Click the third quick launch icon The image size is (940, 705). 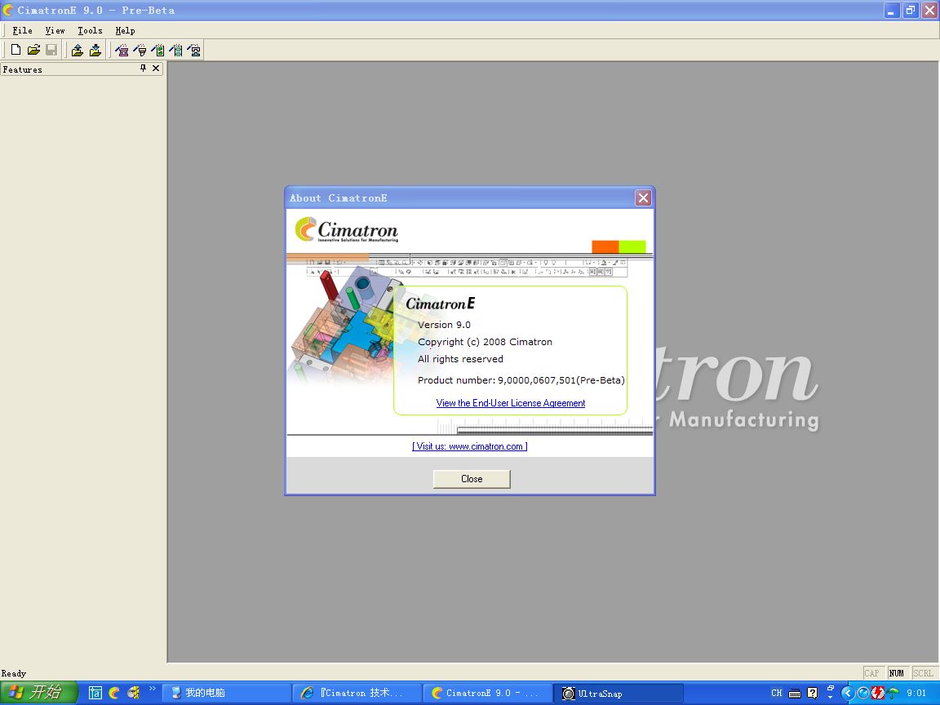134,693
